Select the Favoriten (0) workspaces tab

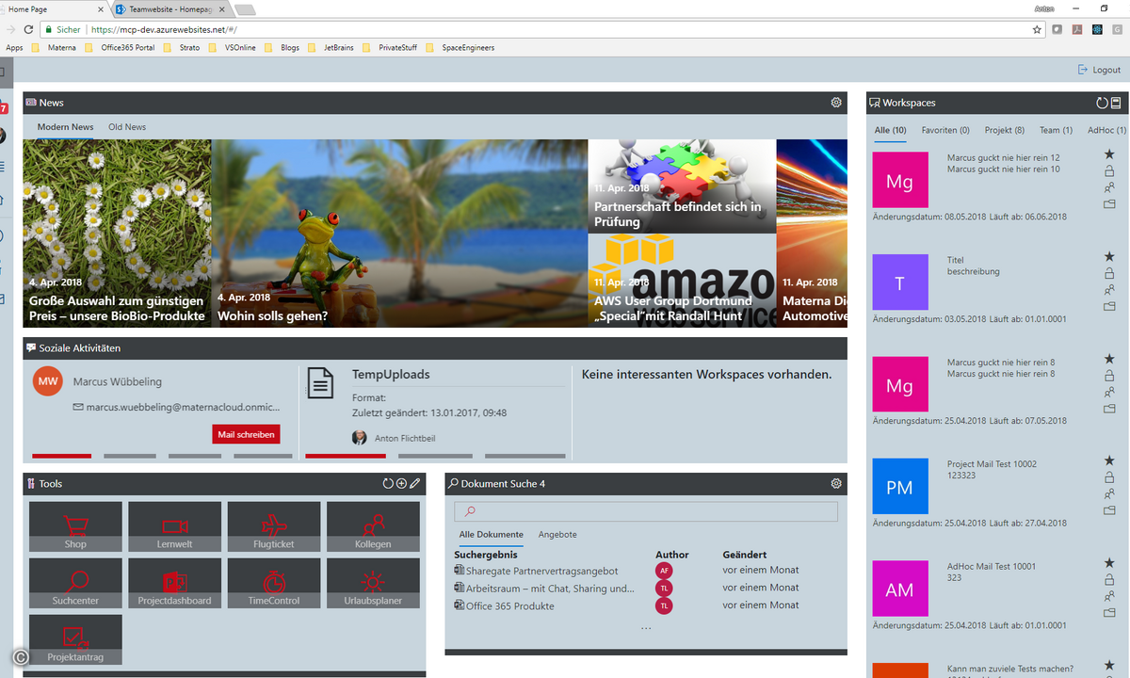pos(945,130)
